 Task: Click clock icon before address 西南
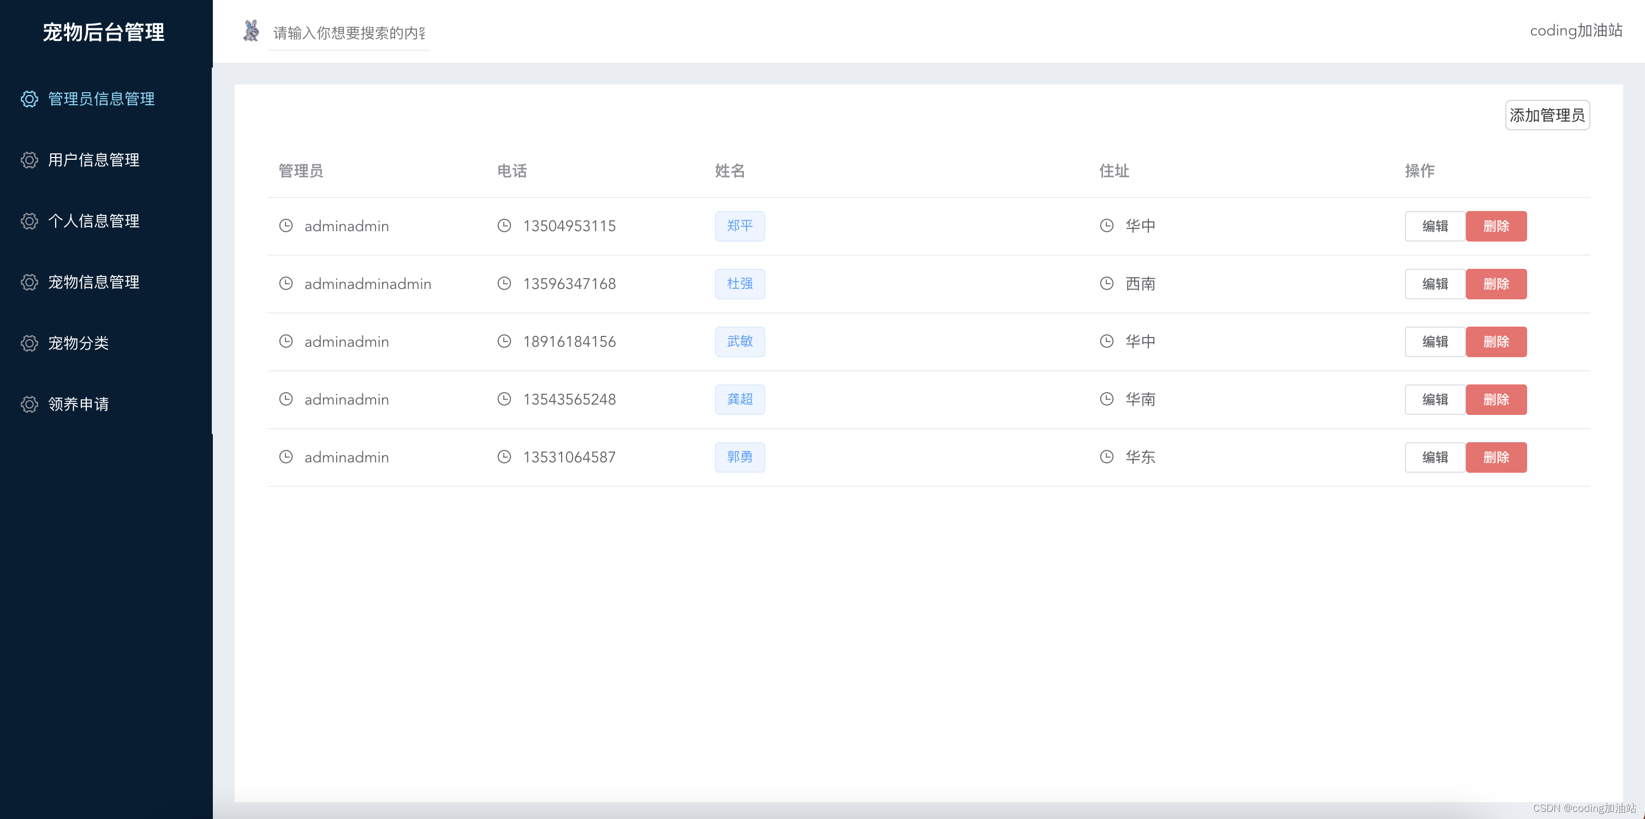point(1107,284)
